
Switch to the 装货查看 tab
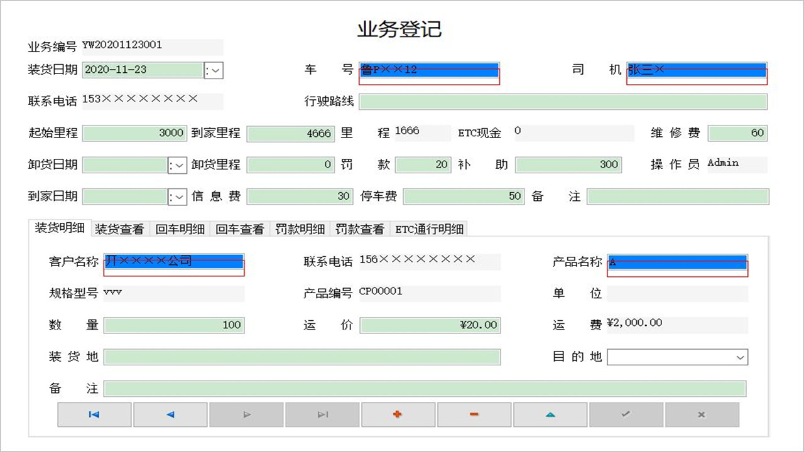coord(119,229)
